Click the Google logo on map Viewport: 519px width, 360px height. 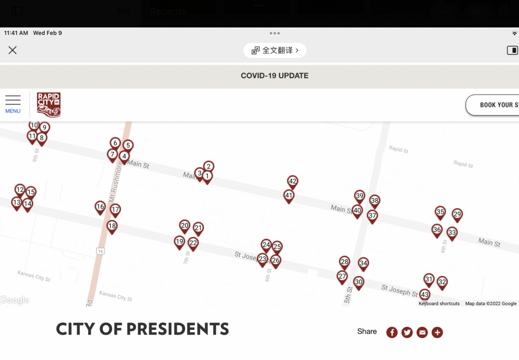tap(15, 300)
